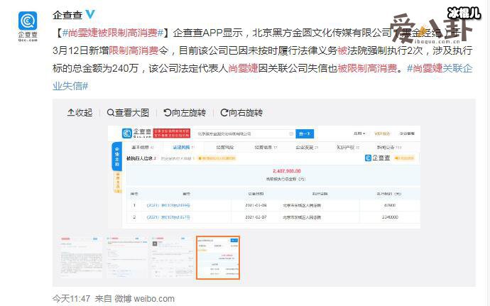The height and width of the screenshot is (306, 490).
Task: Click the 企查查 profile avatar
Action: point(30,23)
